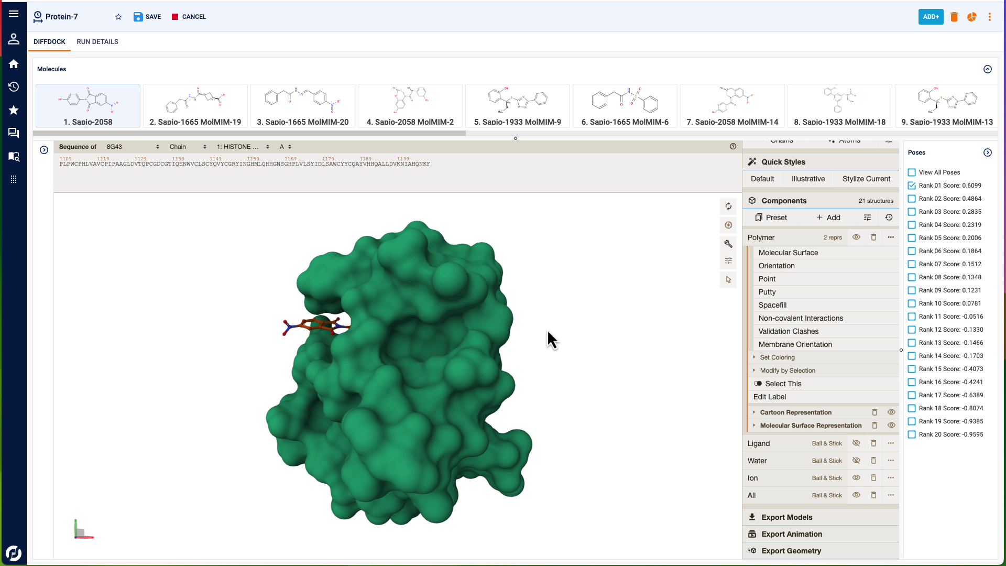
Task: Open the search book sidebar icon
Action: (14, 156)
